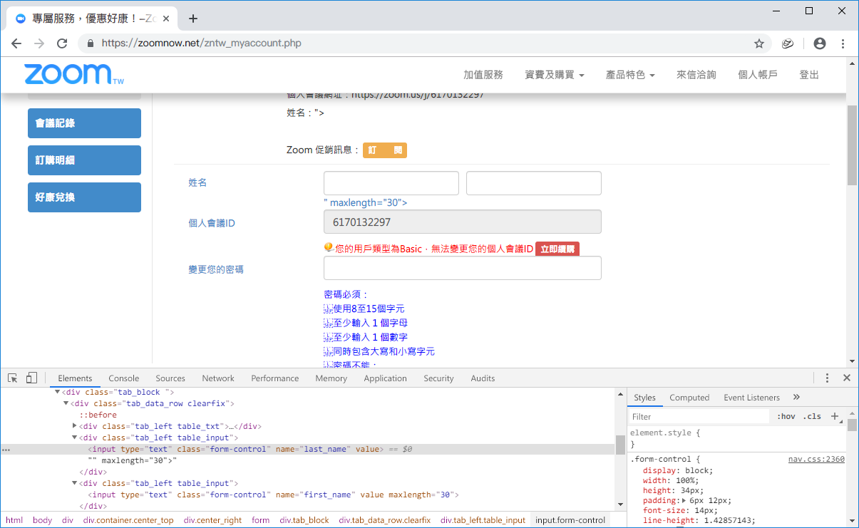Image resolution: width=859 pixels, height=528 pixels.
Task: Click 登出 to log out
Action: [x=809, y=75]
